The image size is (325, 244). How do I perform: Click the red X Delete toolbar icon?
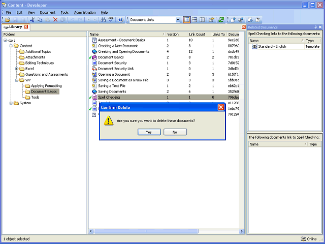[55, 20]
